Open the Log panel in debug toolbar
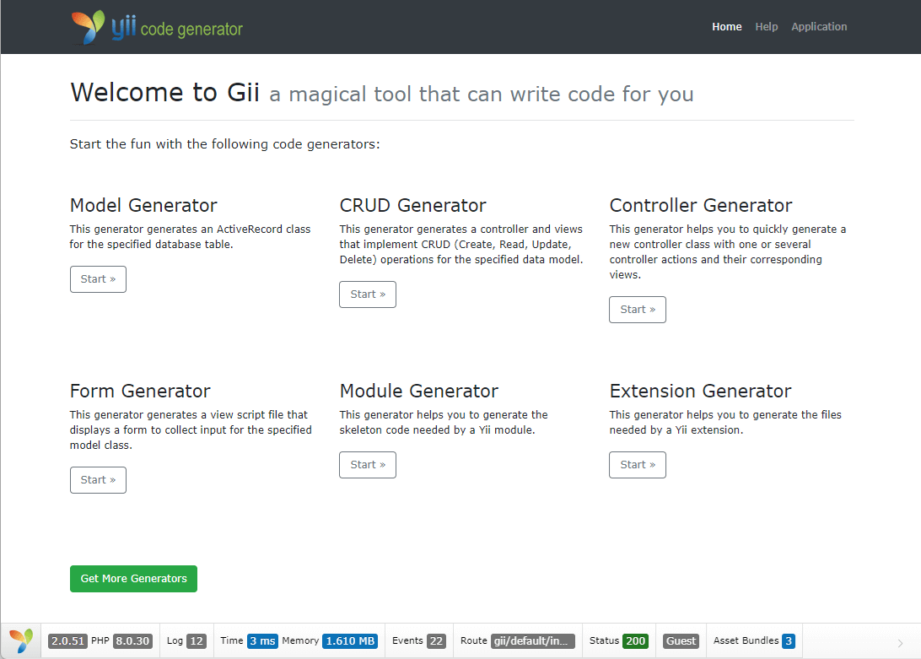 click(x=186, y=641)
